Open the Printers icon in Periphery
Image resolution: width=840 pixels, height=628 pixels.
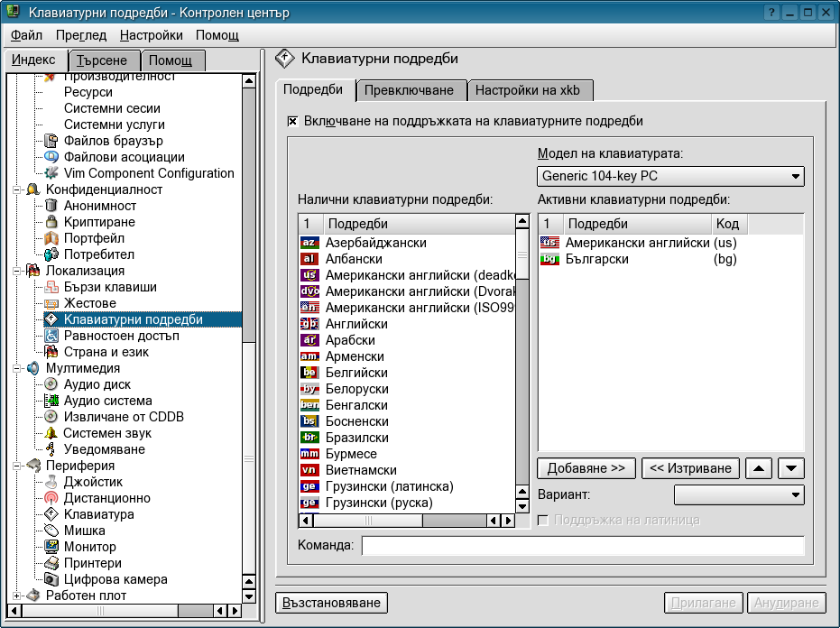click(x=51, y=563)
